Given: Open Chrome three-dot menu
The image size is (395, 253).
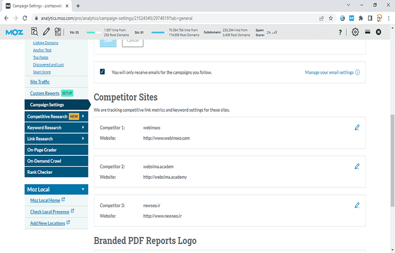Looking at the screenshot, I should pos(389,18).
